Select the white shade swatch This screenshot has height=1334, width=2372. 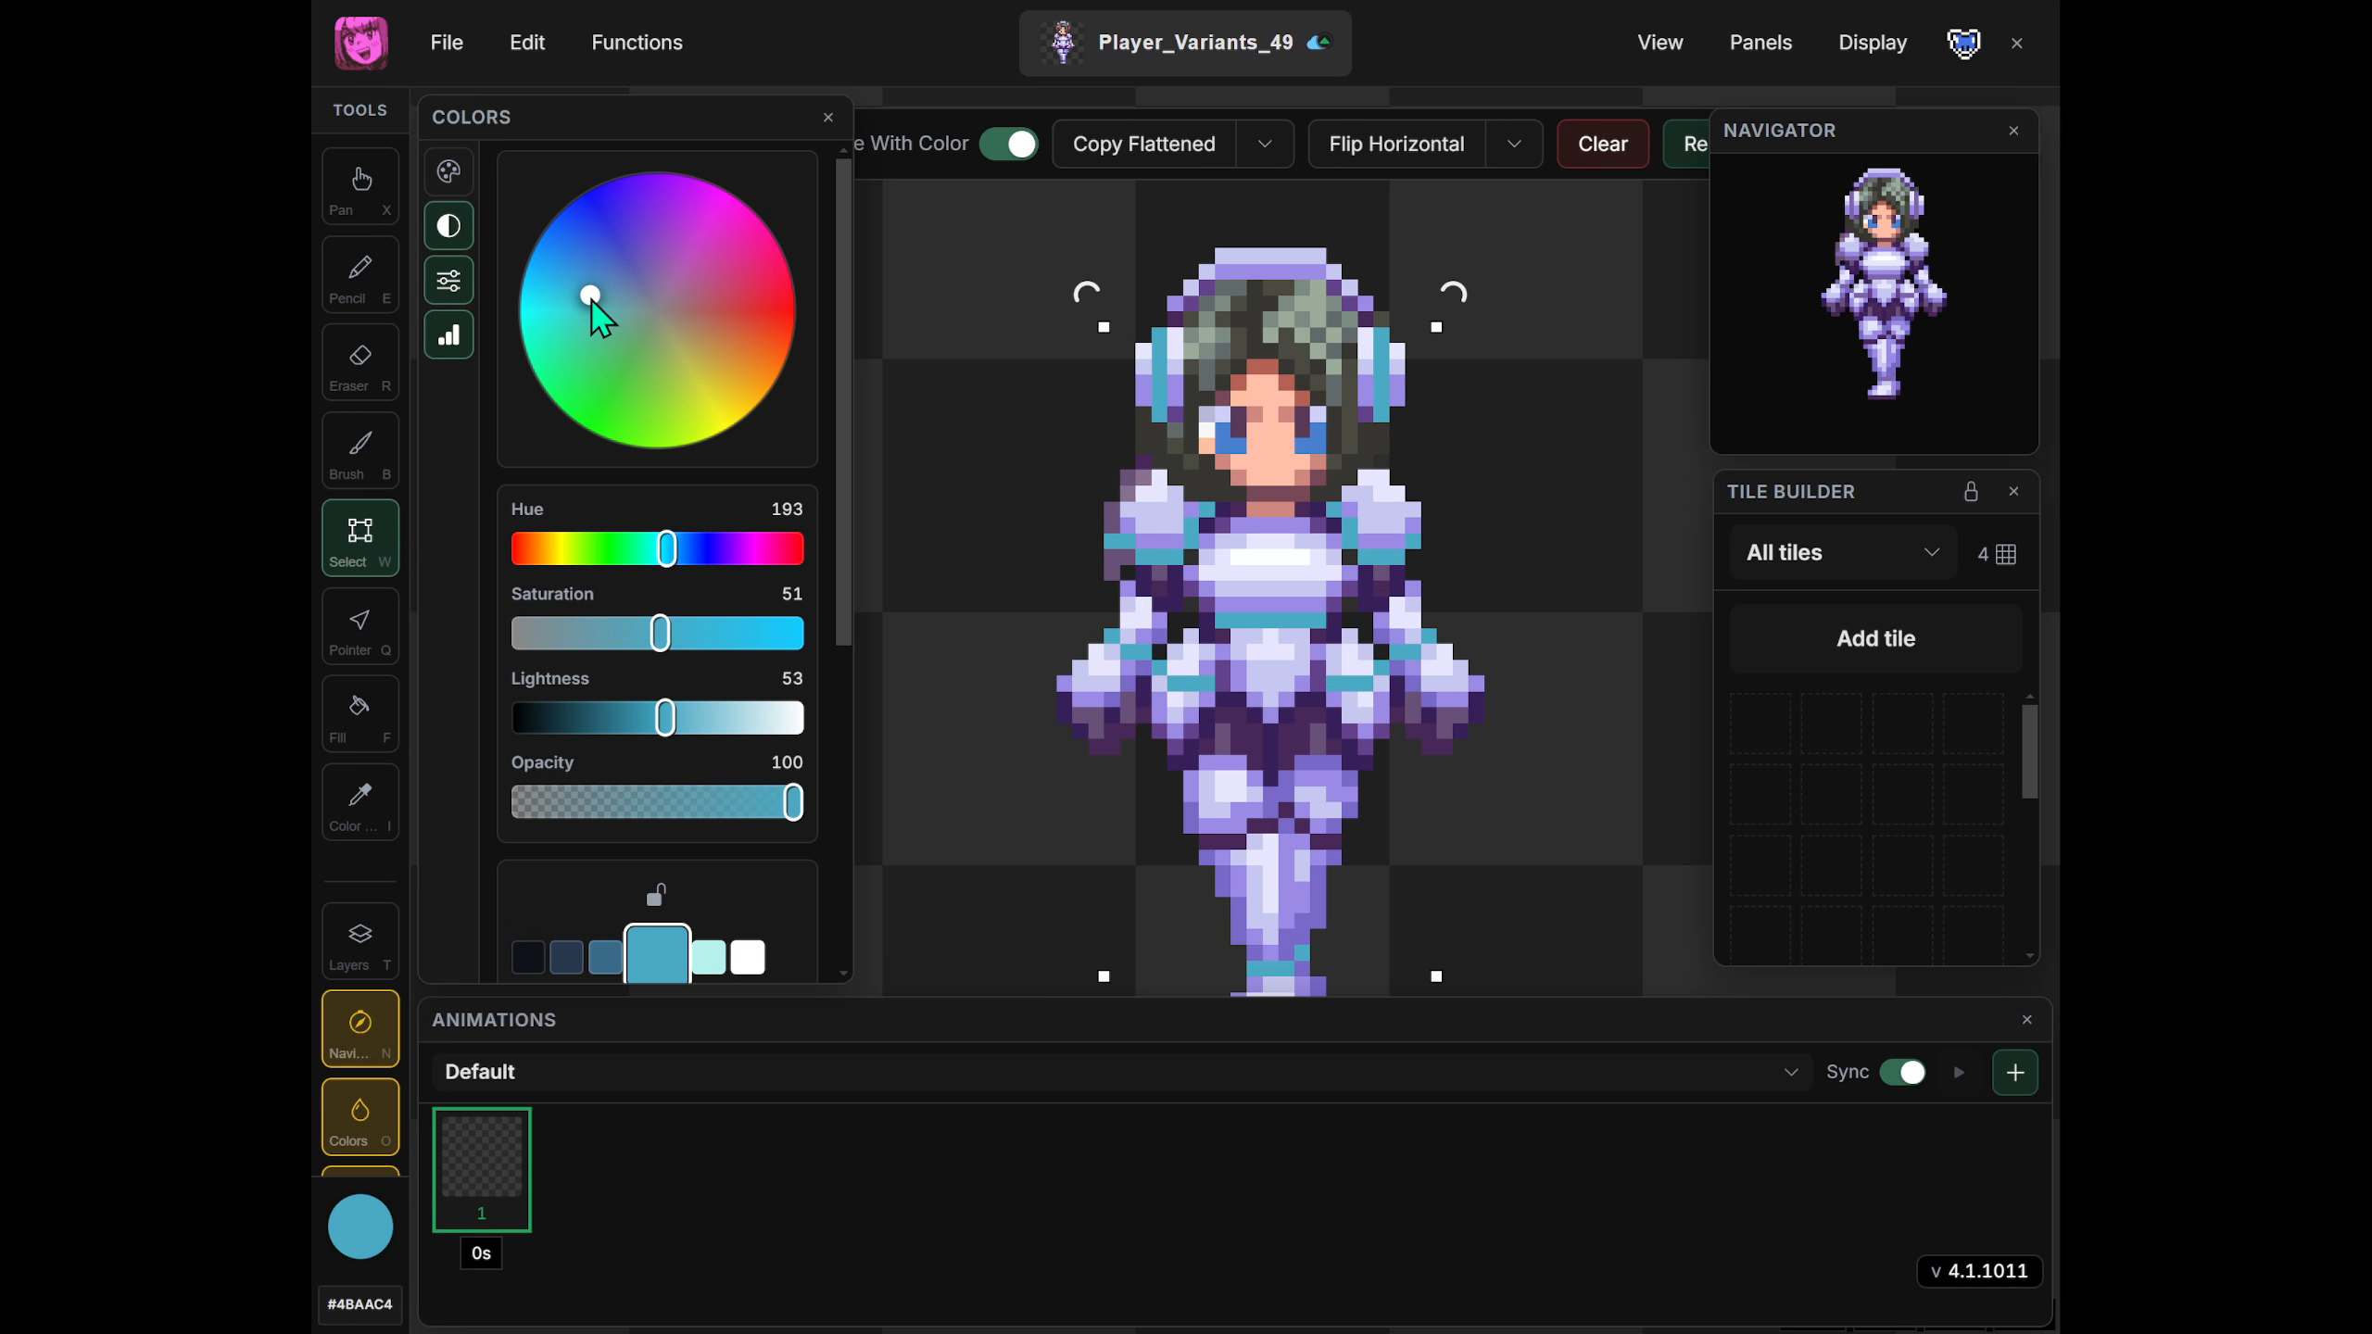748,957
